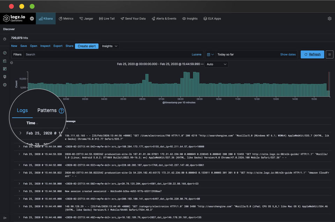The height and width of the screenshot is (222, 335).
Task: Select the Logs tab
Action: [22, 110]
